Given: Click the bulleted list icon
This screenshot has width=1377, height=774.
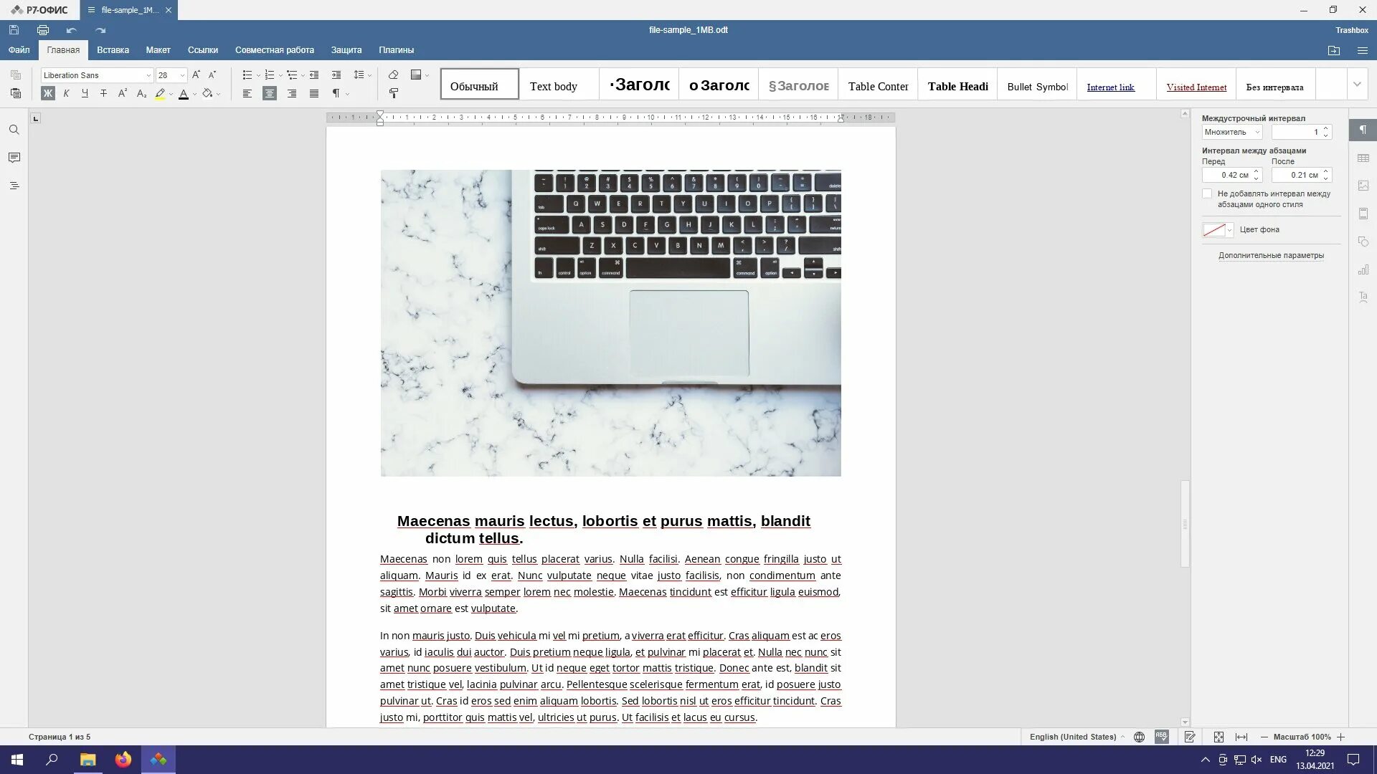Looking at the screenshot, I should [246, 75].
